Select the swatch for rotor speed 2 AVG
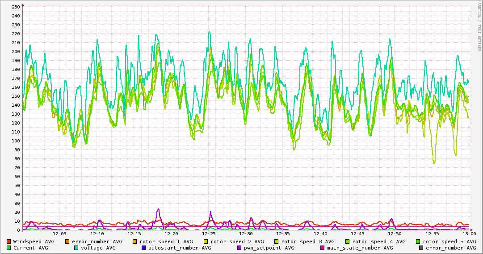Image resolution: width=483 pixels, height=254 pixels. [206, 242]
